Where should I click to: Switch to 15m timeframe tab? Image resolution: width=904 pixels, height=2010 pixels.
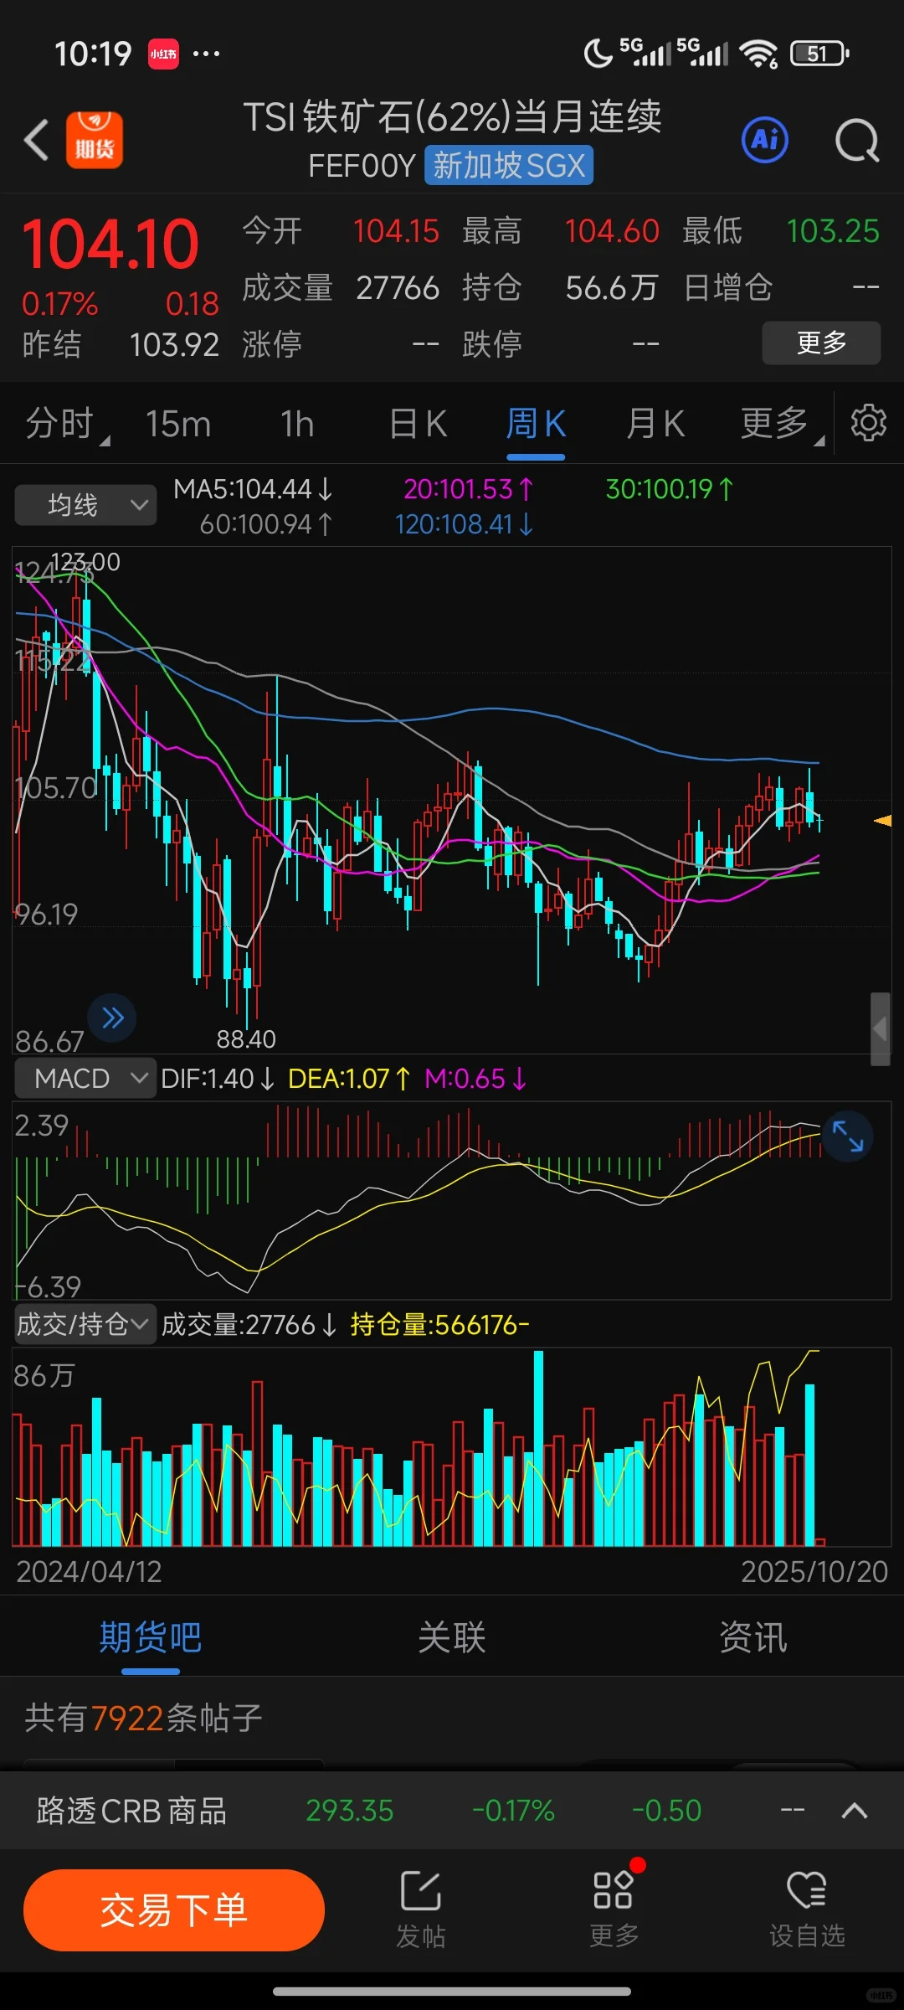click(178, 424)
